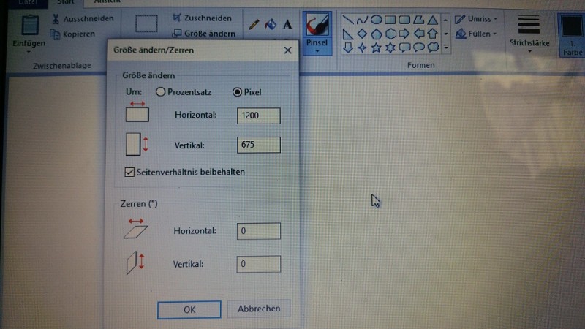The height and width of the screenshot is (329, 585).
Task: Select the Pencil tool
Action: [254, 24]
